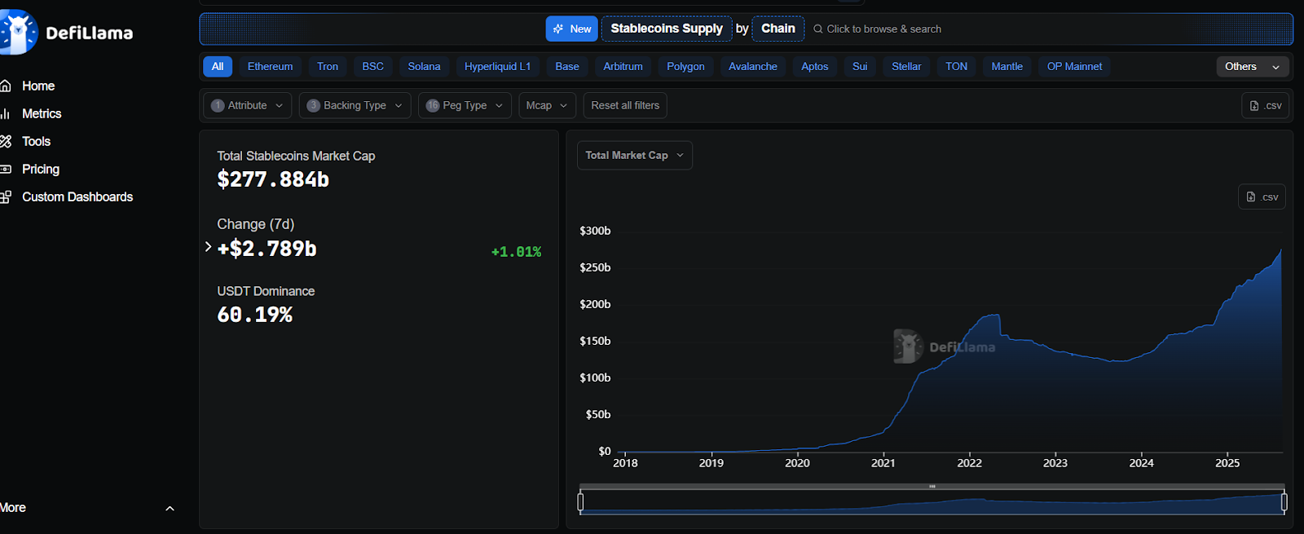Open Pricing via its sidebar icon
Image resolution: width=1304 pixels, height=534 pixels.
(x=6, y=169)
